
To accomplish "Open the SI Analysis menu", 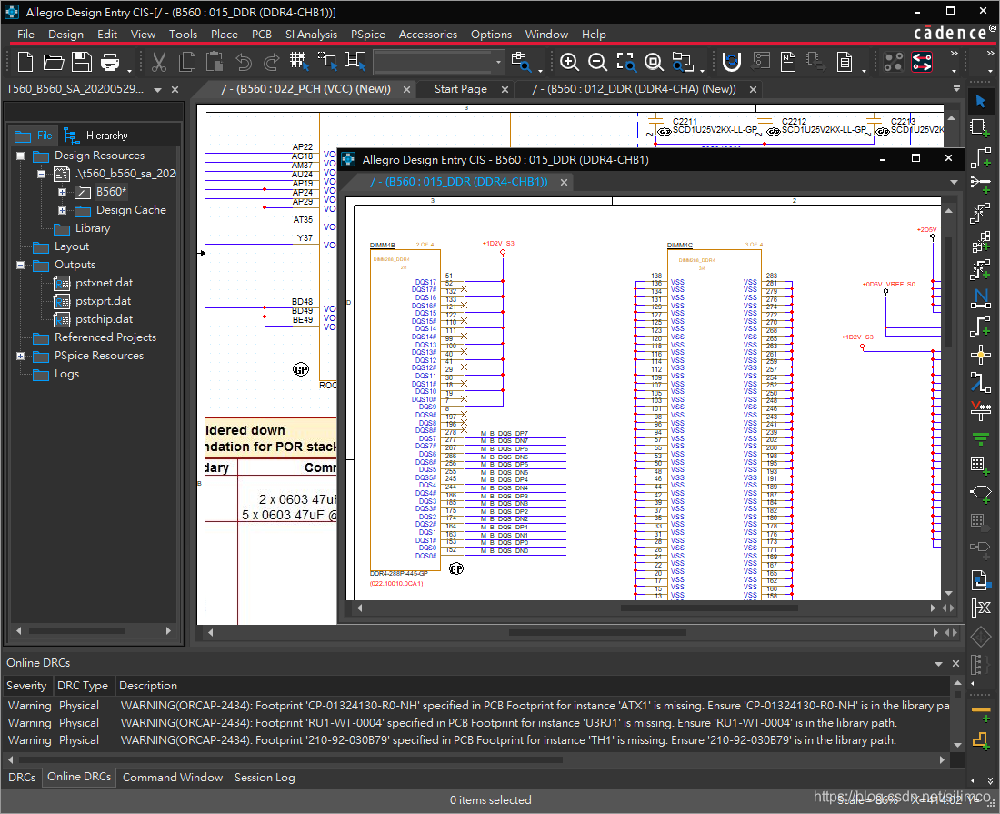I will (311, 35).
